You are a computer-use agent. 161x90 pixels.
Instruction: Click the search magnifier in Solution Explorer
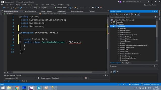155,17
